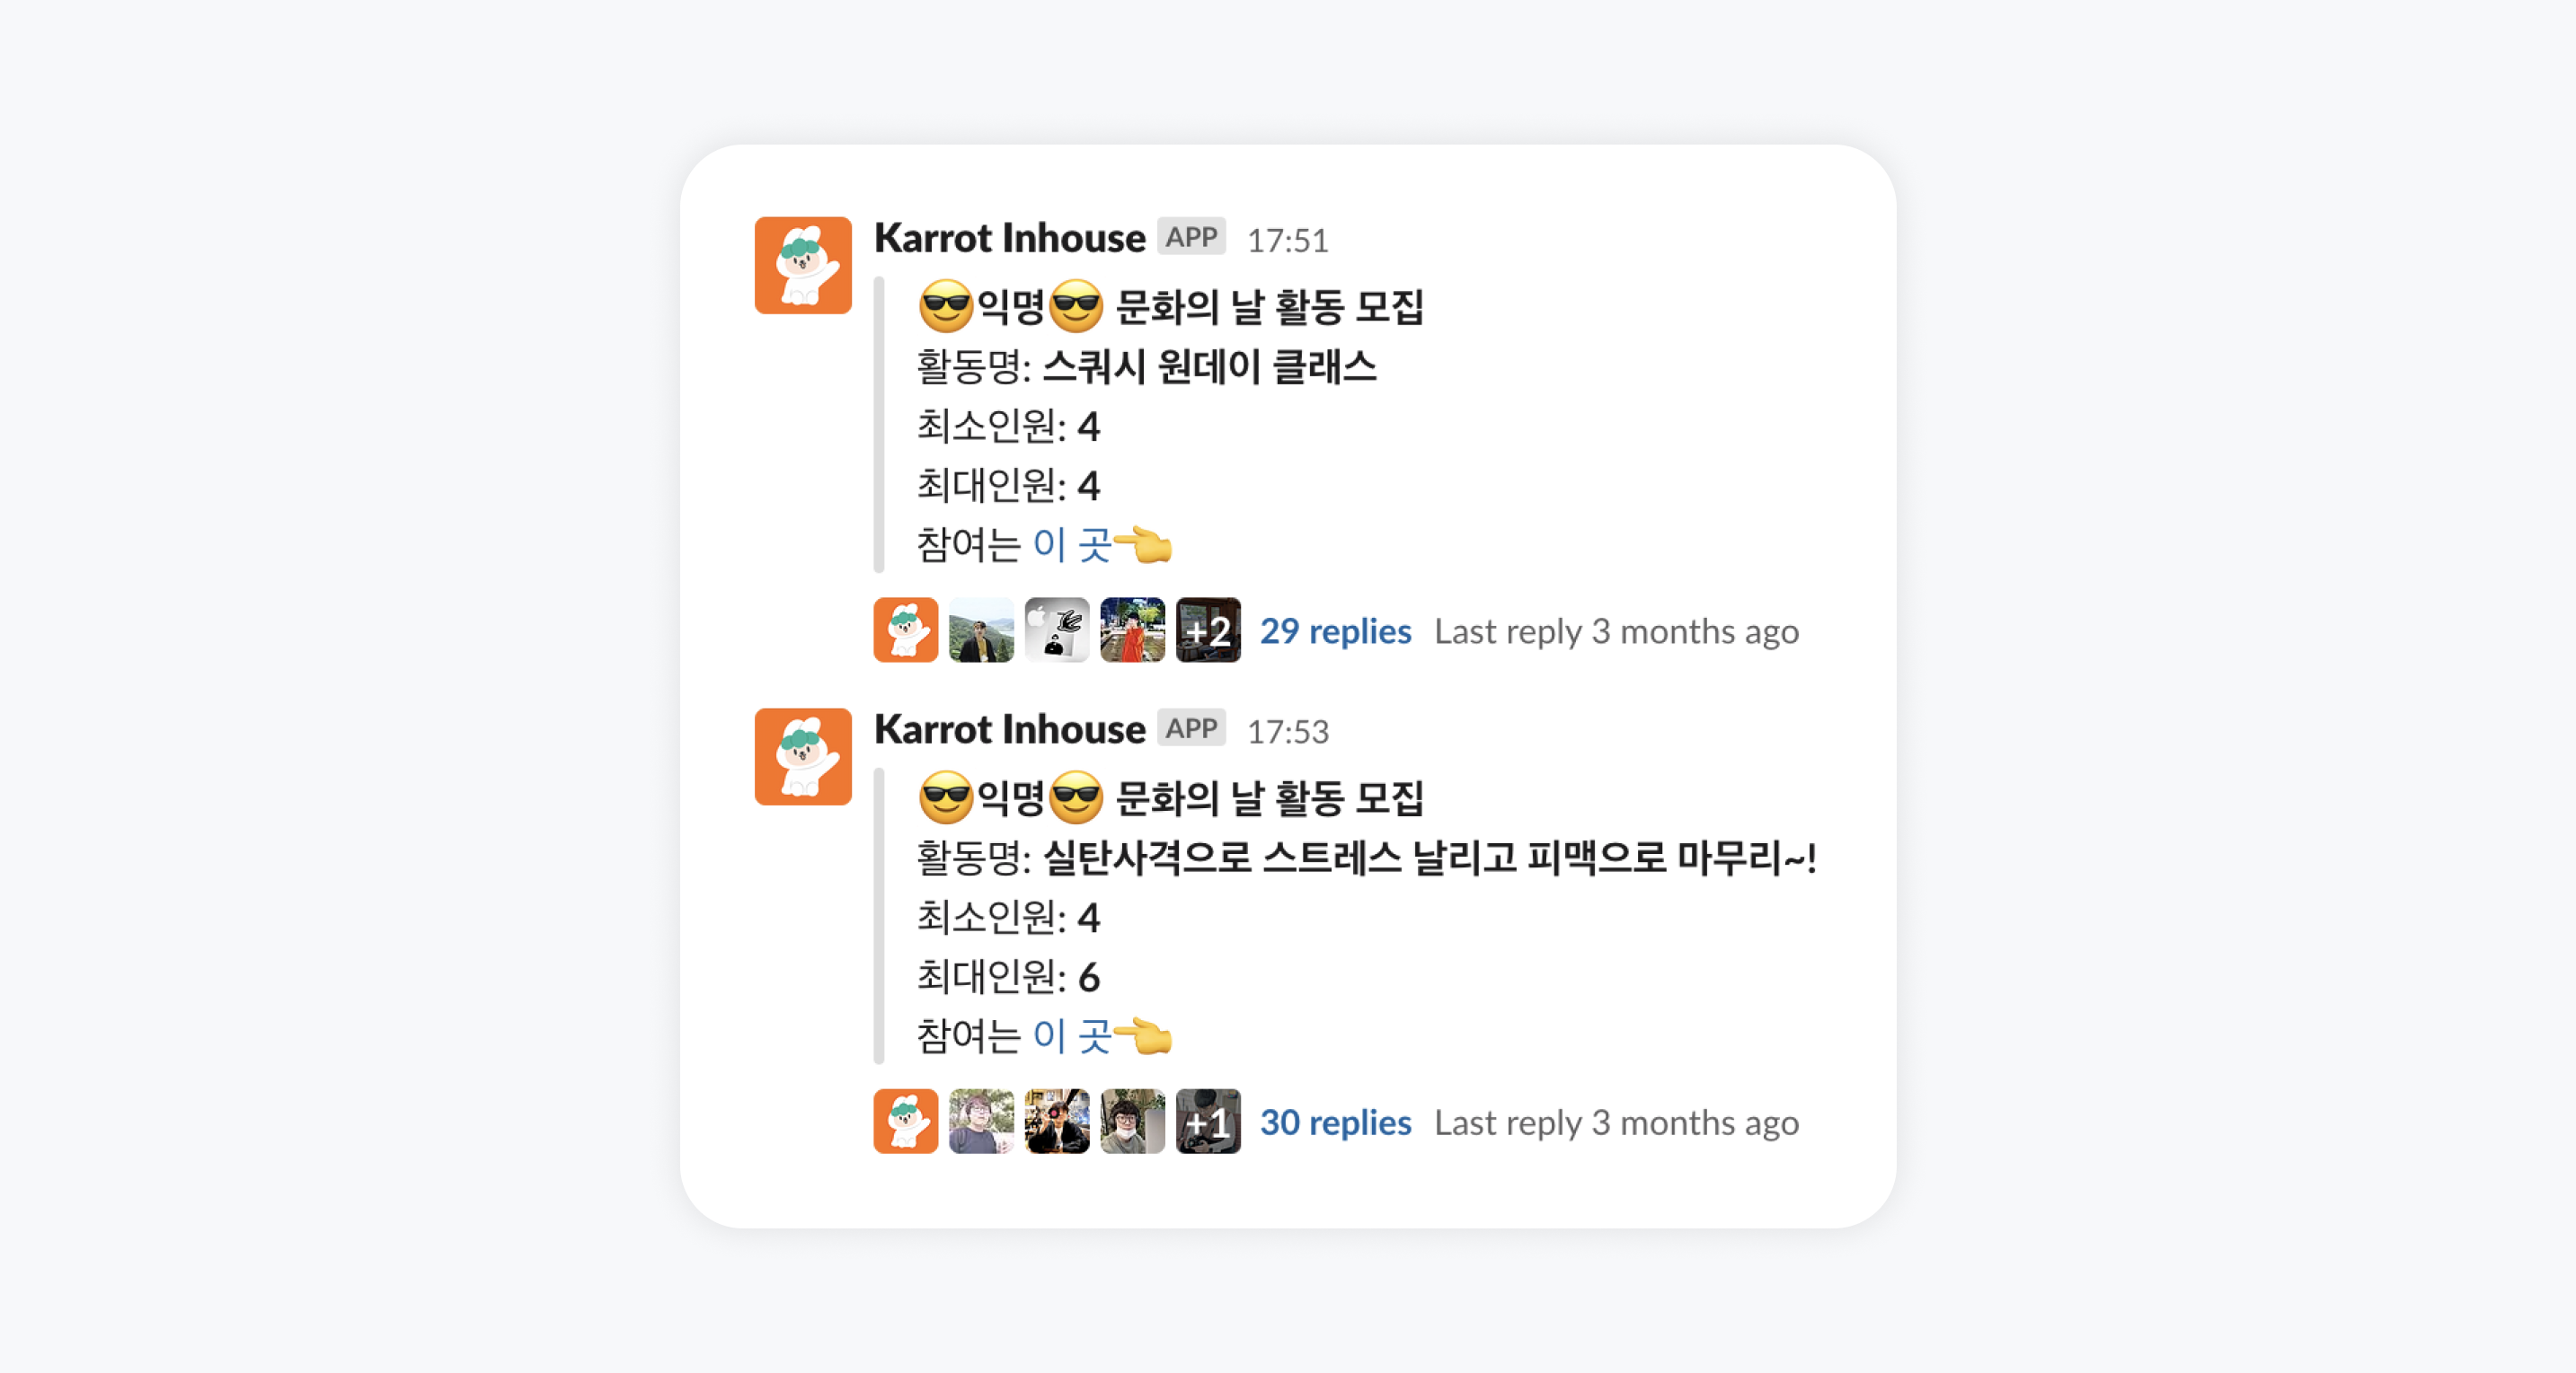
Task: Click Karrot avatar in 30 replies thread
Action: tap(905, 1122)
